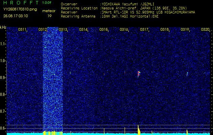Click the 0317 time marker

coord(144,29)
